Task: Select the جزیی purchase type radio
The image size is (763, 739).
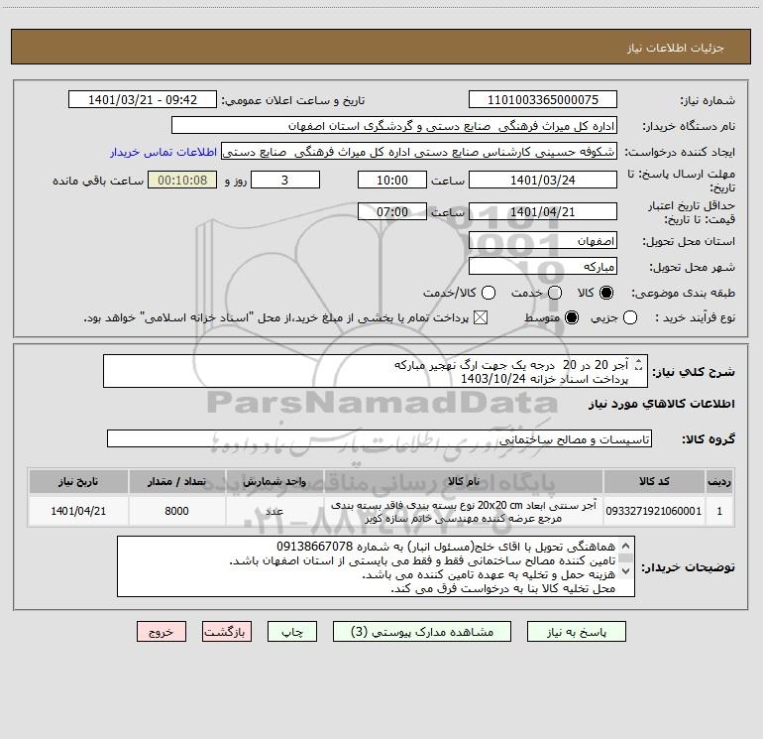Action: pyautogui.click(x=630, y=318)
